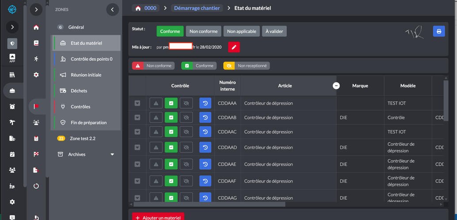Click the running person icon in sidebar

tap(36, 59)
